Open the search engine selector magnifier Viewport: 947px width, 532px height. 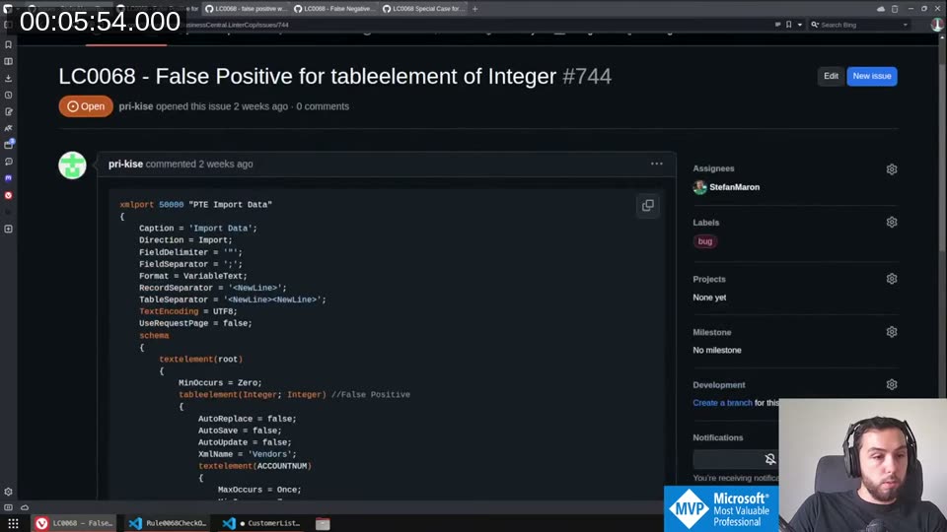(x=815, y=25)
